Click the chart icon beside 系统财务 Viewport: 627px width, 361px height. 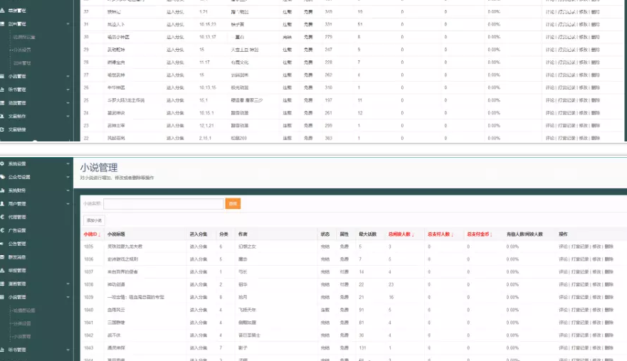(x=3, y=190)
